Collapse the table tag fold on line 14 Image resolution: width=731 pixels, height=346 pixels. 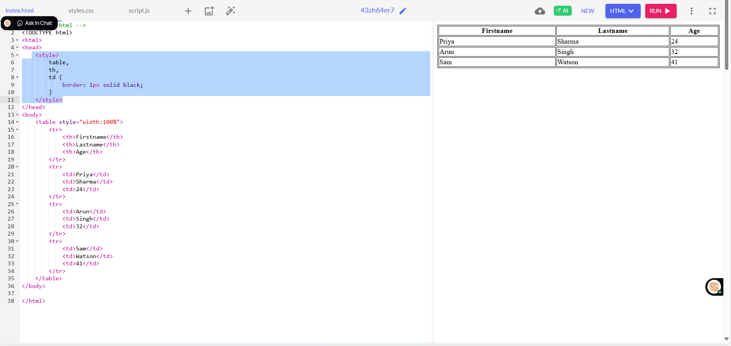coord(17,122)
